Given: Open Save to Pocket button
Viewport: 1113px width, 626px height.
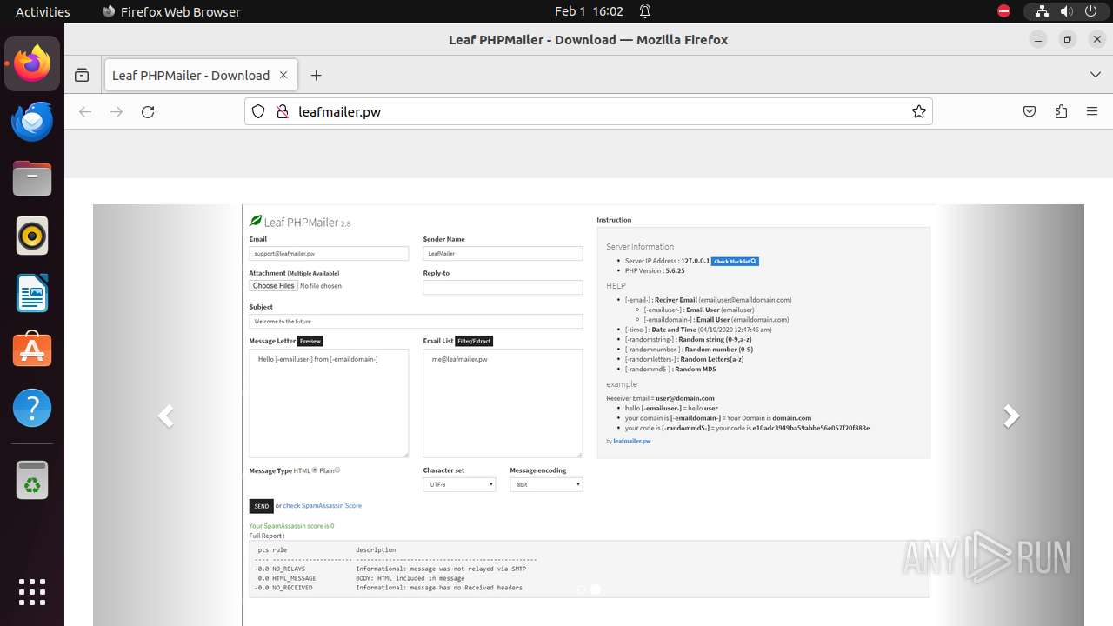Looking at the screenshot, I should 1030,111.
